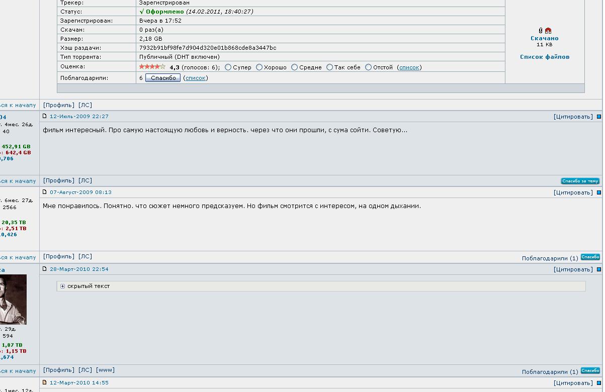Open the 07-Август-2009 08:13 post link
The width and height of the screenshot is (605, 392).
(x=80, y=192)
